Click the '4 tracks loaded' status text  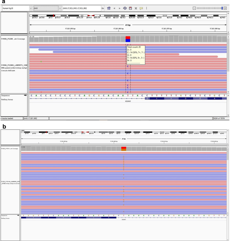tap(7, 118)
